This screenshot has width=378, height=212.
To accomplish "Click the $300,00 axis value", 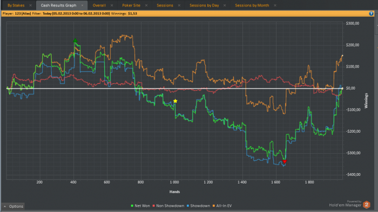I will point(353,23).
